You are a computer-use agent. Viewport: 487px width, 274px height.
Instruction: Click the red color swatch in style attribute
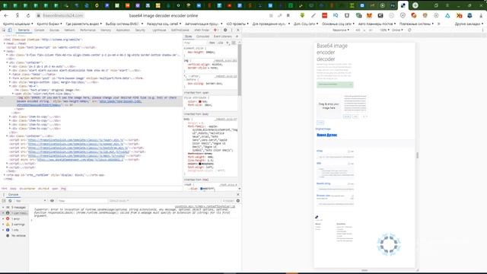click(200, 101)
